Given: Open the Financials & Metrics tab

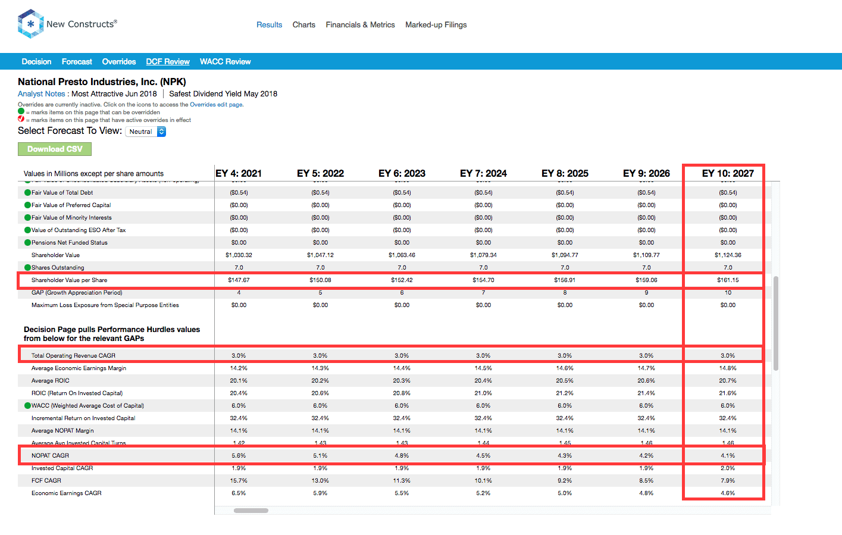Looking at the screenshot, I should click(x=360, y=24).
